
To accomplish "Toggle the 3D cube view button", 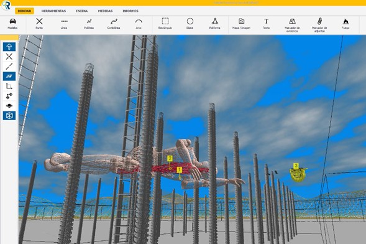I will tap(9, 115).
